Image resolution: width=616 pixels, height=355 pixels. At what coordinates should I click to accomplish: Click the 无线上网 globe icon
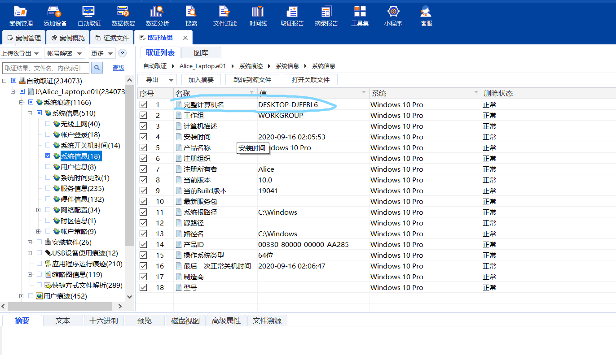point(57,124)
